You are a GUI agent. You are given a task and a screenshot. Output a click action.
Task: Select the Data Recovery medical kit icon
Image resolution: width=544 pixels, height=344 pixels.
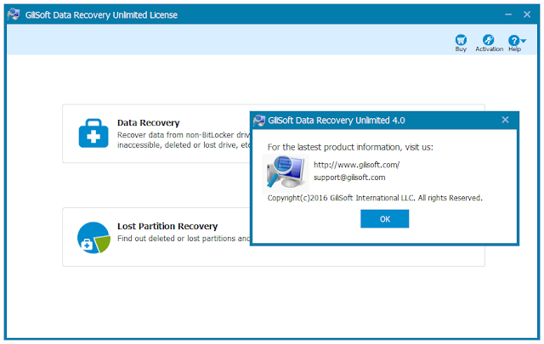[93, 133]
